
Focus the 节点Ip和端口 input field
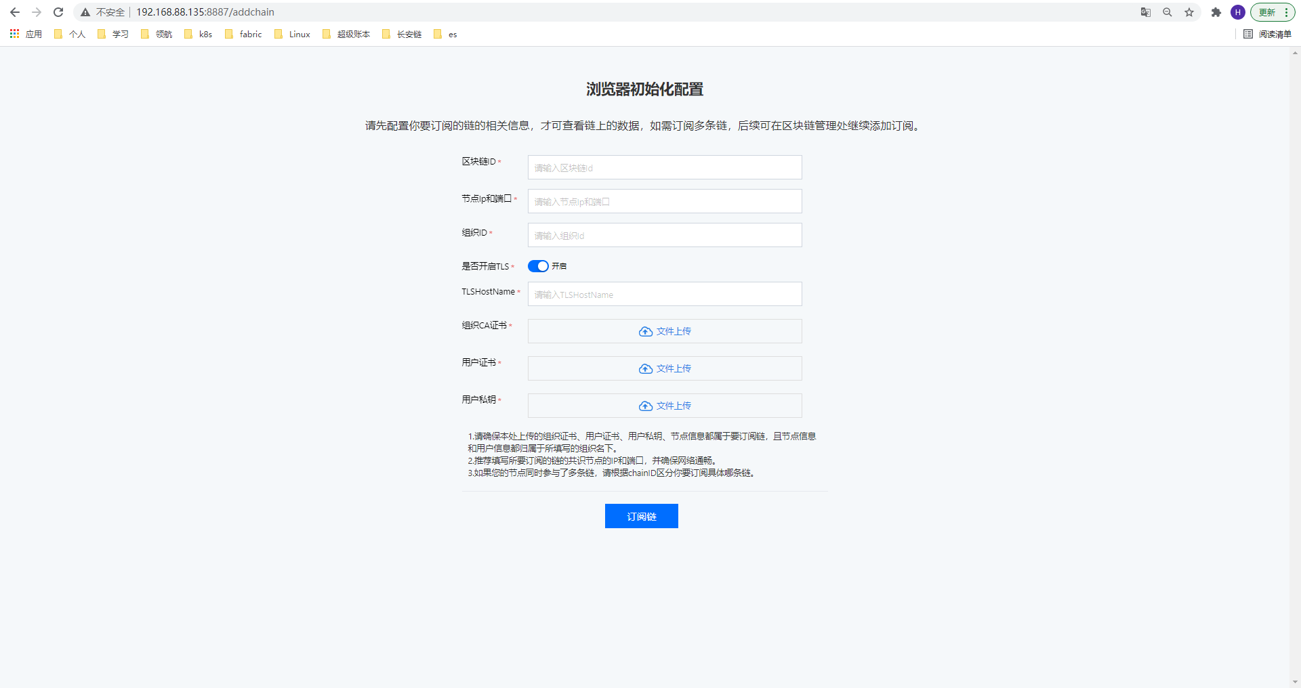pyautogui.click(x=665, y=201)
